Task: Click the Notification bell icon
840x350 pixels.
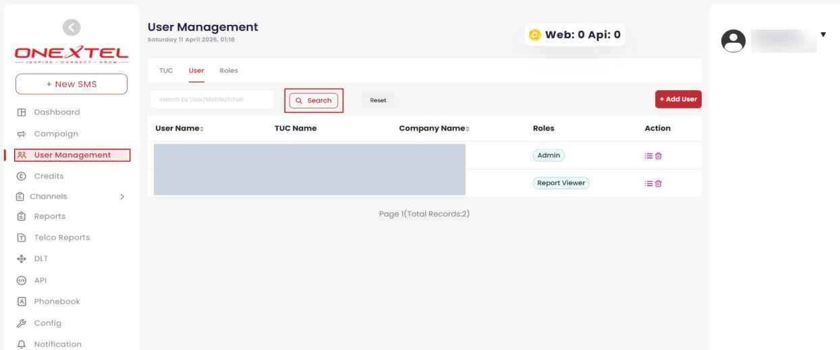Action: (x=22, y=344)
